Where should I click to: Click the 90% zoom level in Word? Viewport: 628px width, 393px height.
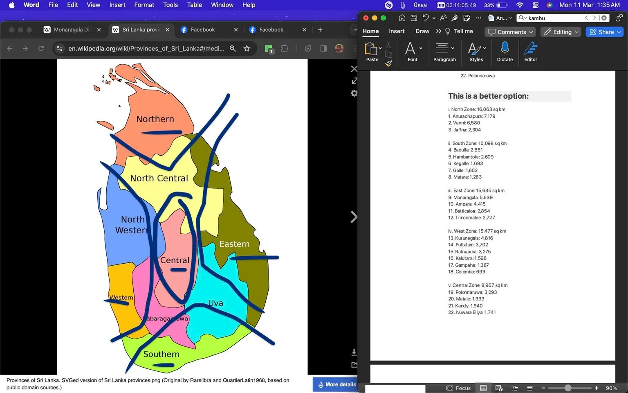611,388
